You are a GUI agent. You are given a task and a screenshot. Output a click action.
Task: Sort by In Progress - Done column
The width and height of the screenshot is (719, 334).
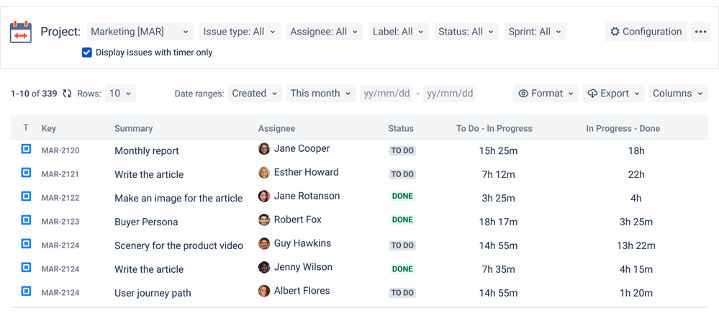coord(623,128)
